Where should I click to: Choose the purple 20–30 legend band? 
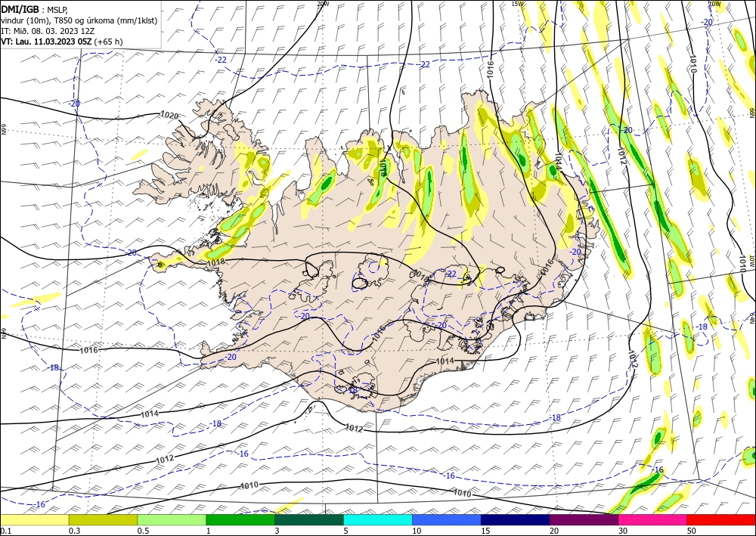click(x=584, y=519)
